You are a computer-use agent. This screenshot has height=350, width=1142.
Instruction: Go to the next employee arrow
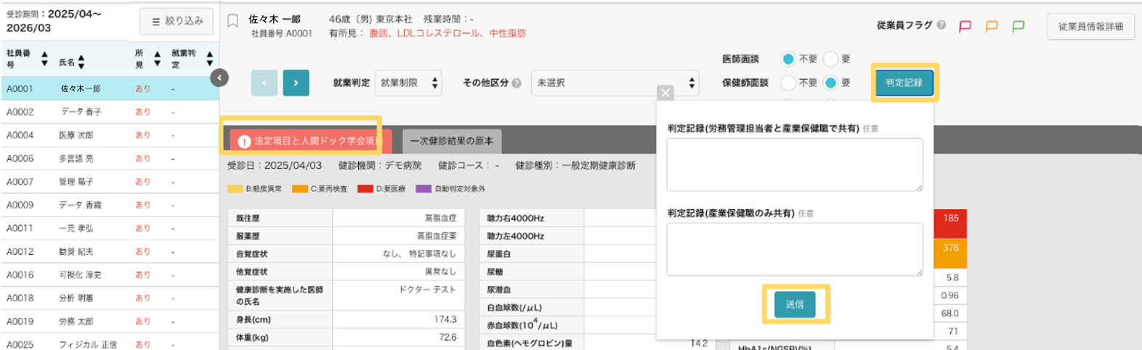click(x=296, y=83)
